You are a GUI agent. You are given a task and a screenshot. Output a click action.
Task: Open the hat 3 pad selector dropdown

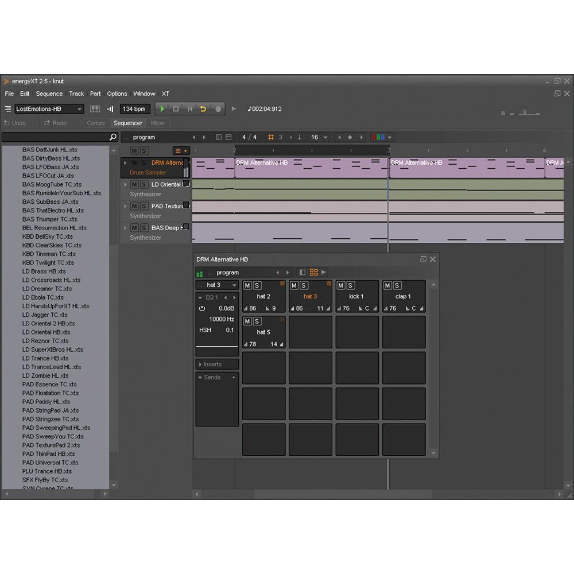217,285
